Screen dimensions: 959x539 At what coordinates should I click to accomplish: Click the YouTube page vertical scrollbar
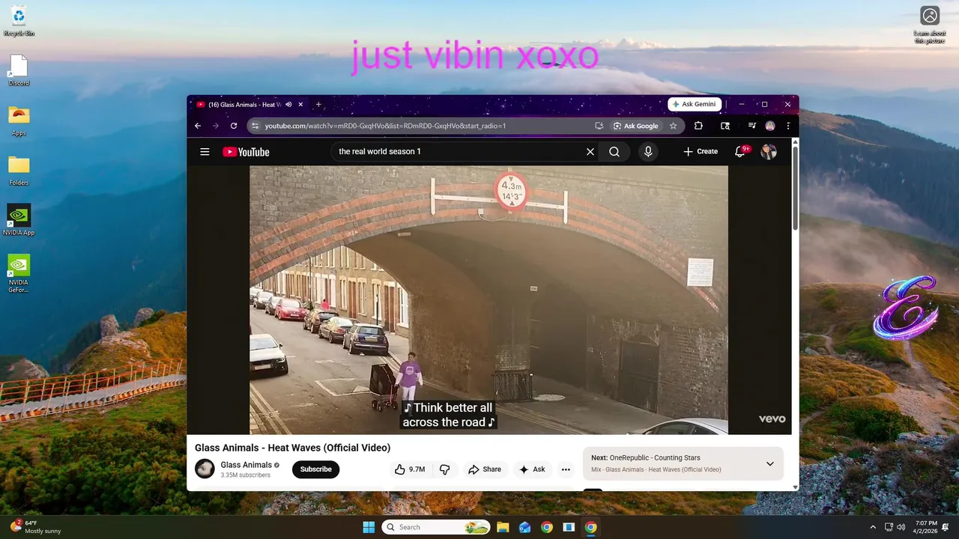pyautogui.click(x=795, y=187)
